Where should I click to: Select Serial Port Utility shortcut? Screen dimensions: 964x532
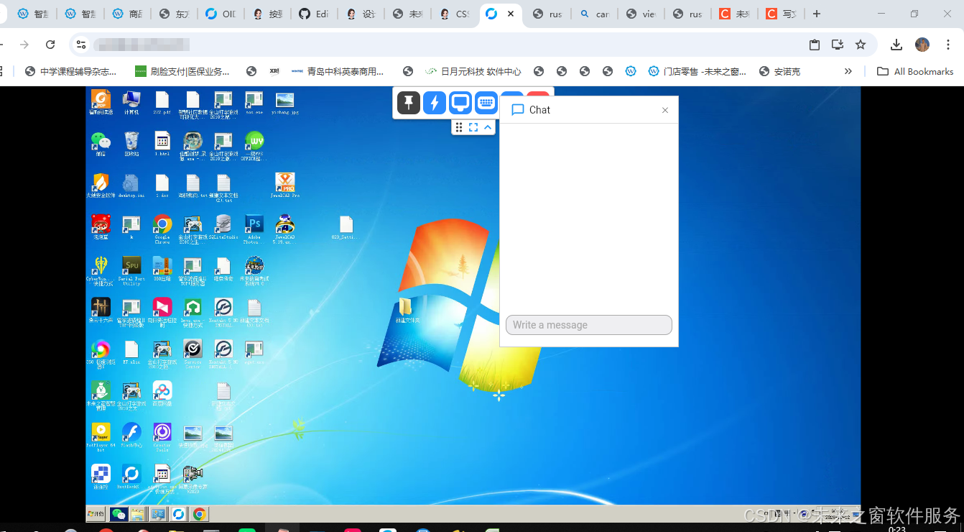click(x=131, y=270)
